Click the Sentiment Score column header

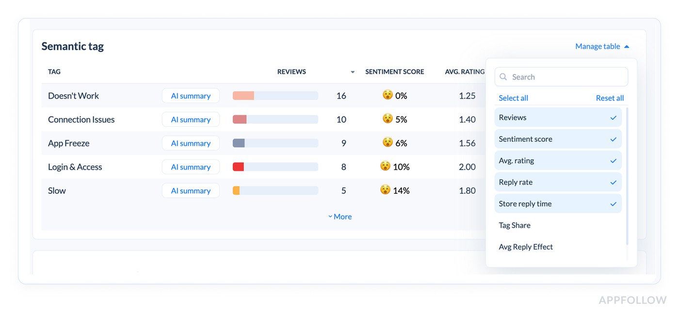(394, 71)
